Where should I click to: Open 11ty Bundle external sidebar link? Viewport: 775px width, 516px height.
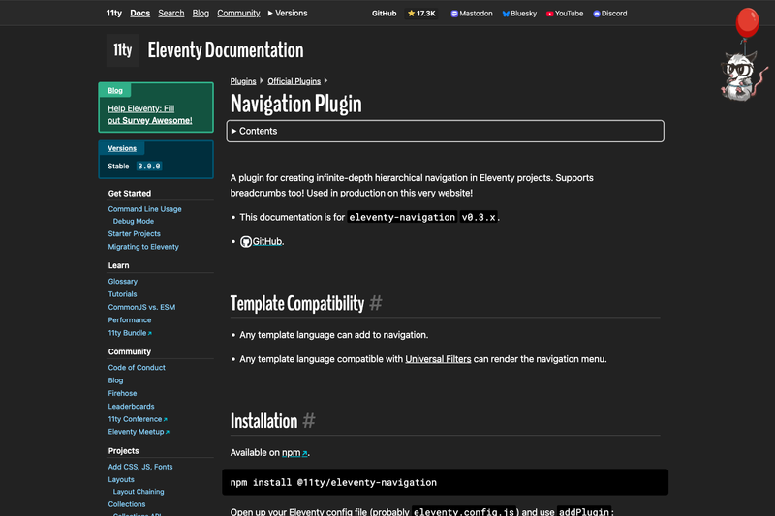(130, 333)
